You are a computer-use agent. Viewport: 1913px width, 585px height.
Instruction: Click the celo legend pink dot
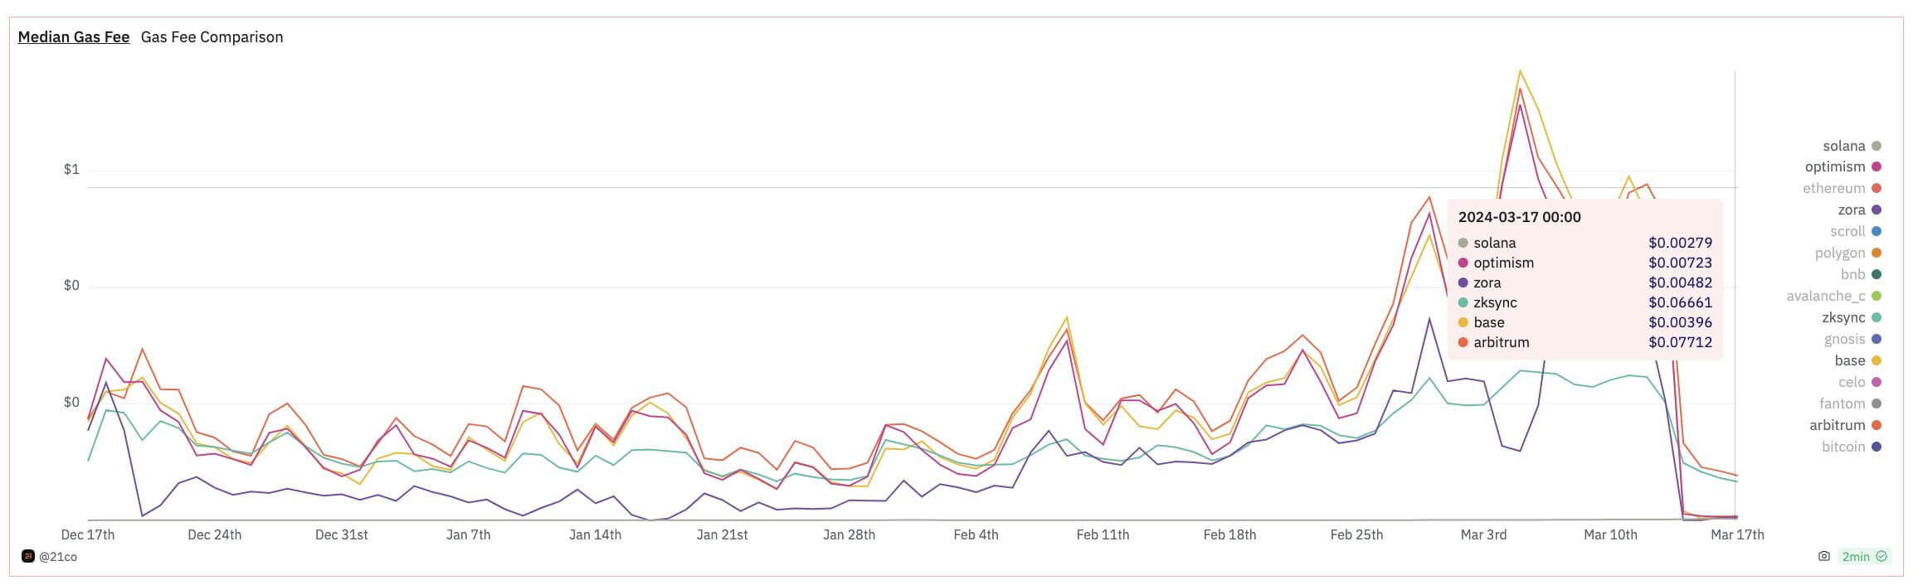1876,383
